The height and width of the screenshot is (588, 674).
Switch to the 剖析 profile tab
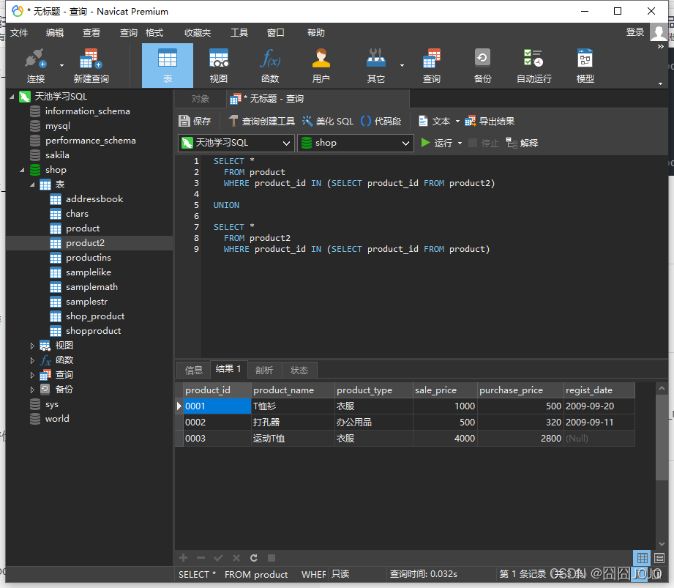click(x=264, y=370)
